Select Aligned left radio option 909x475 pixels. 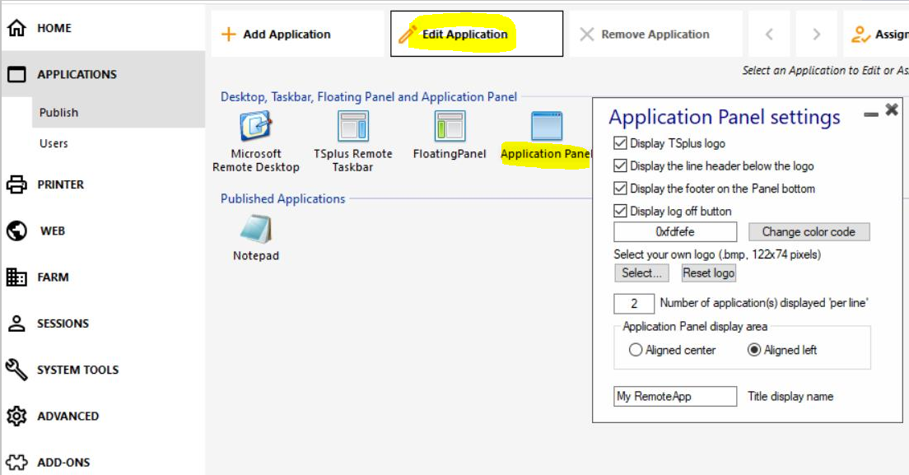[x=754, y=350]
